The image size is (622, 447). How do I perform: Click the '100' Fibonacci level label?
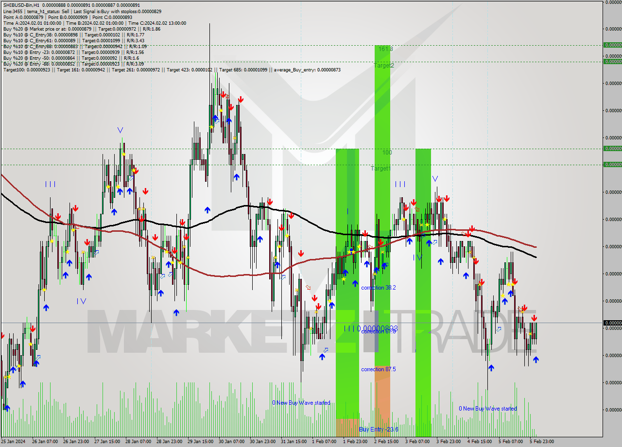coord(387,152)
